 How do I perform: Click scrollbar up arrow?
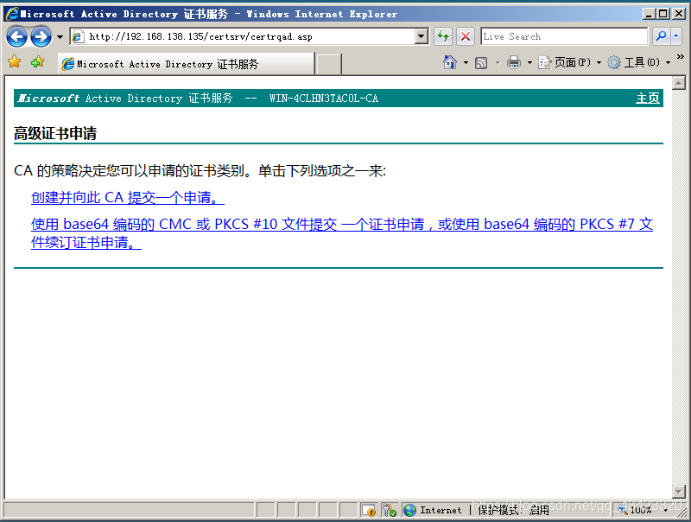679,83
